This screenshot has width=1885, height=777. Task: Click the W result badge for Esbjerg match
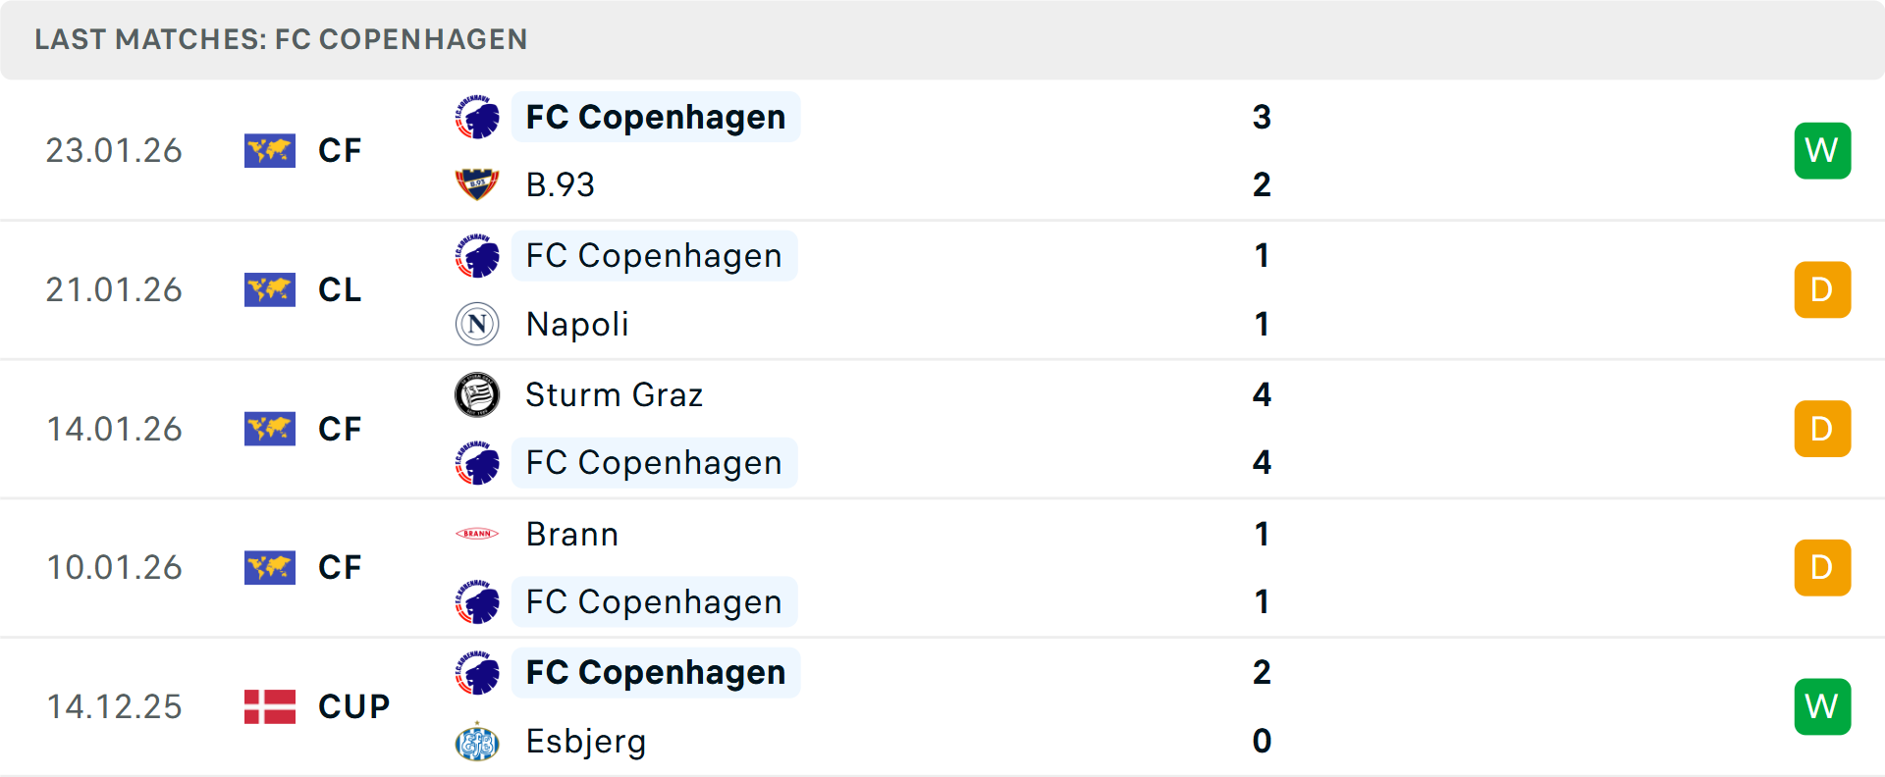1822,706
